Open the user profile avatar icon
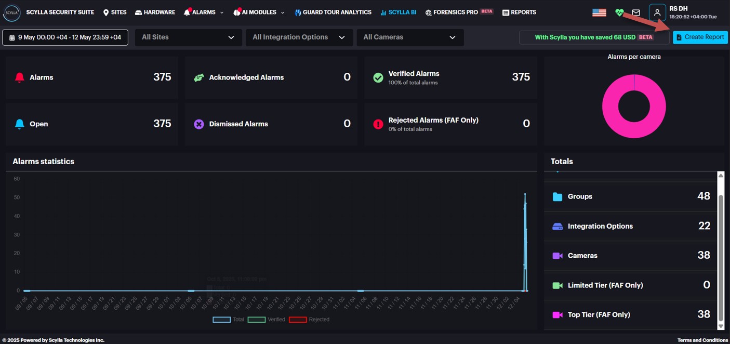Image resolution: width=730 pixels, height=344 pixels. (x=657, y=12)
